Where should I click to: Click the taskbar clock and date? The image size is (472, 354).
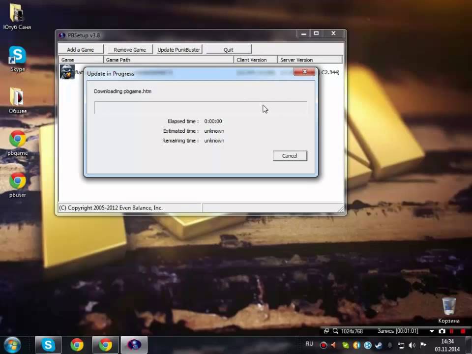pos(447,345)
